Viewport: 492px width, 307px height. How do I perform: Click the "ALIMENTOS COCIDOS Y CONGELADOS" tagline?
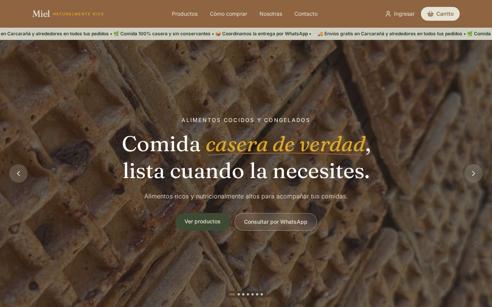pyautogui.click(x=246, y=120)
